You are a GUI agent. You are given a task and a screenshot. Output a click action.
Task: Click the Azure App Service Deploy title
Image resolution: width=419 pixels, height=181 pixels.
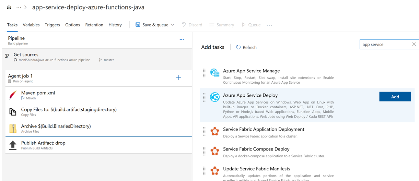coord(250,95)
